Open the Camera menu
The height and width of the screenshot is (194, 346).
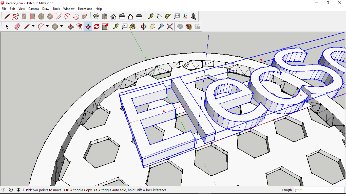click(33, 9)
